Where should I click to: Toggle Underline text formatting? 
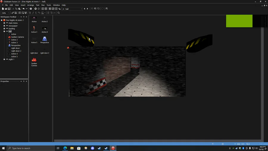[36, 13]
